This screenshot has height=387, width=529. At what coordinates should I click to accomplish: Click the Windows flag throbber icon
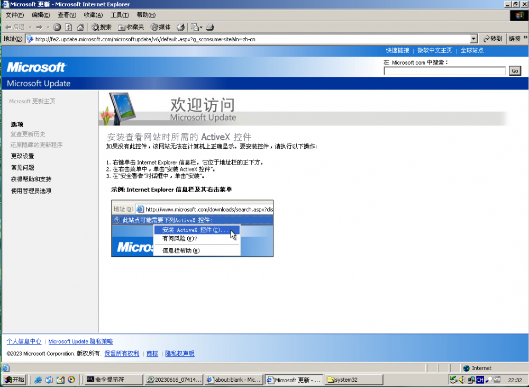pyautogui.click(x=518, y=15)
